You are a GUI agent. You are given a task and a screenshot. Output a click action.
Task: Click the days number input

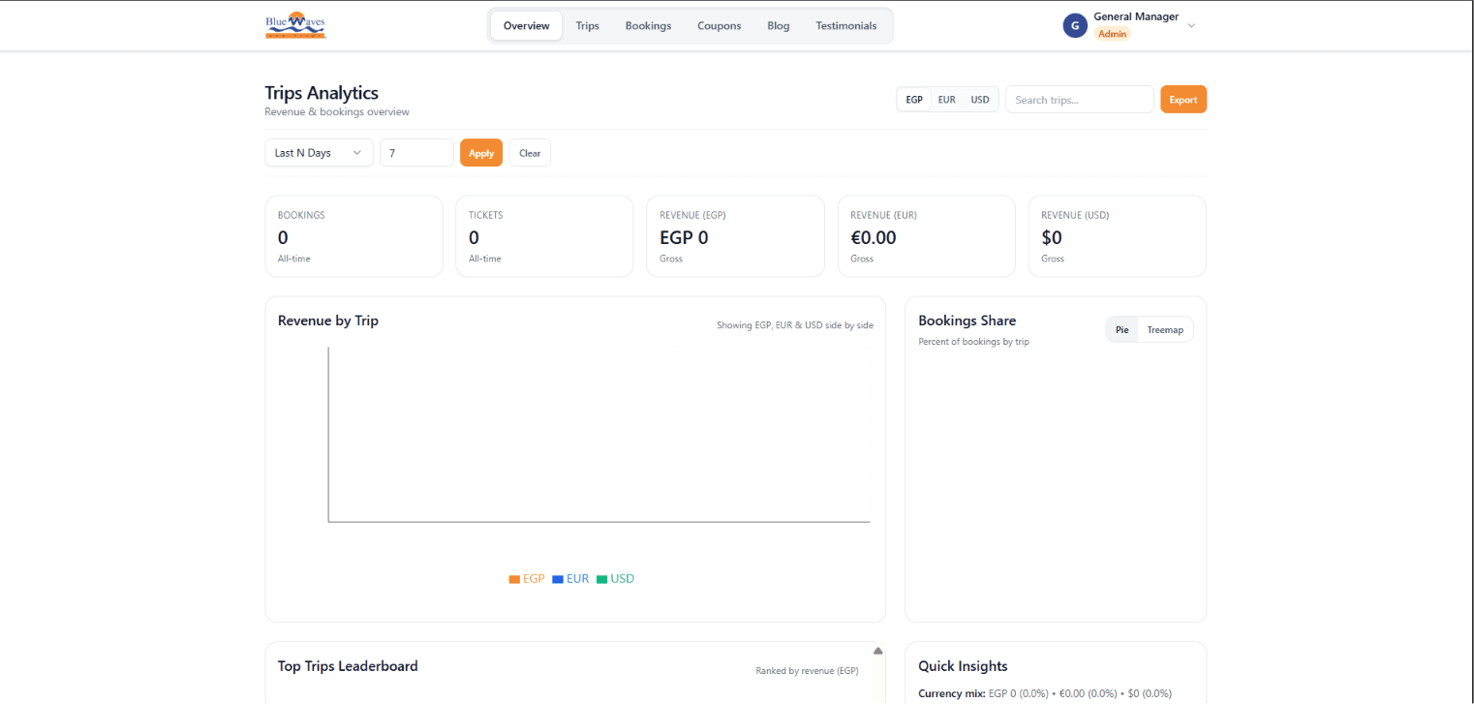pos(416,153)
